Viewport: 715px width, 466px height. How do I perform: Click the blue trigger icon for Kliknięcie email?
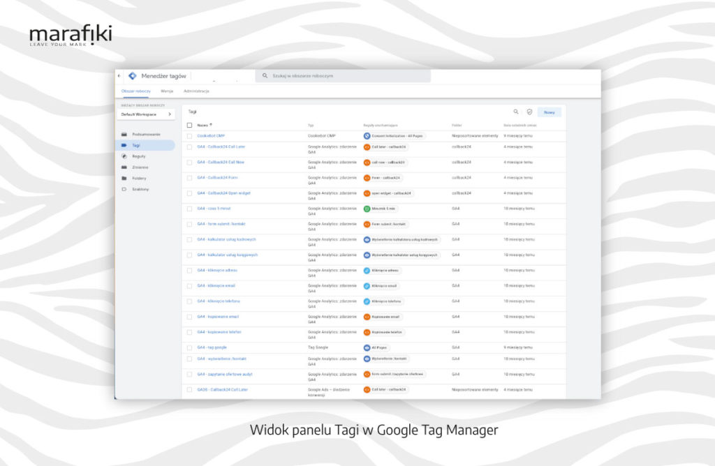367,286
